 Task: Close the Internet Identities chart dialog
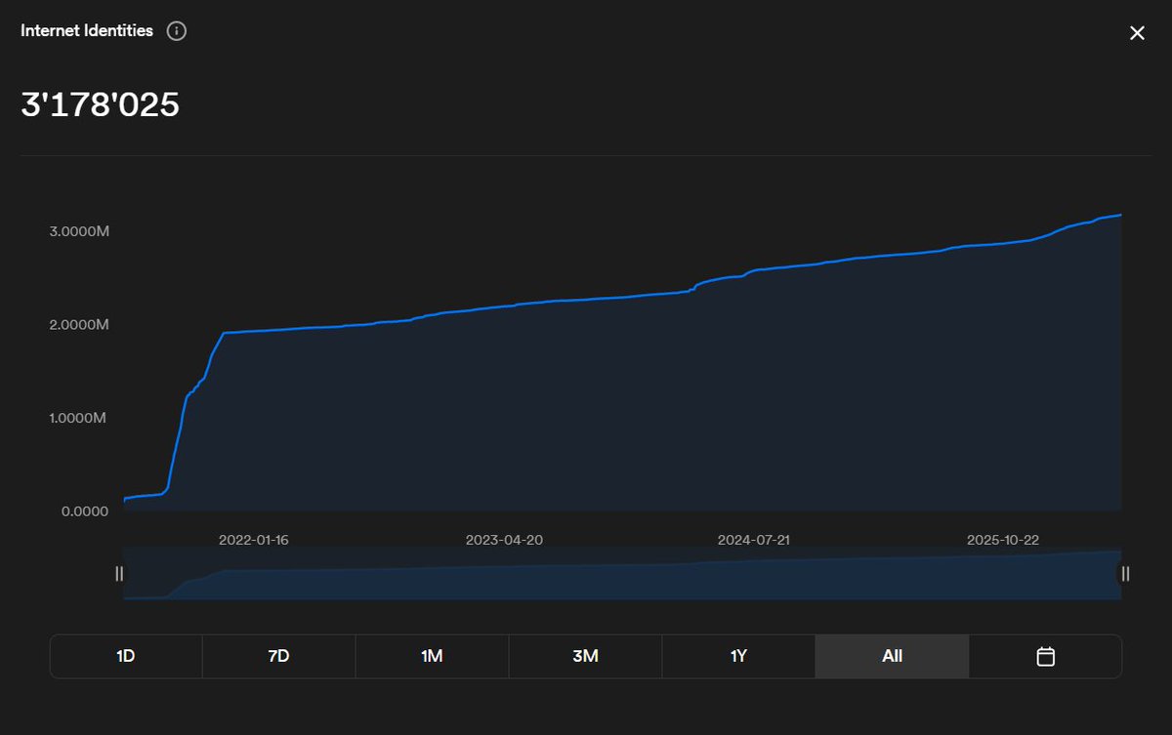(1137, 33)
